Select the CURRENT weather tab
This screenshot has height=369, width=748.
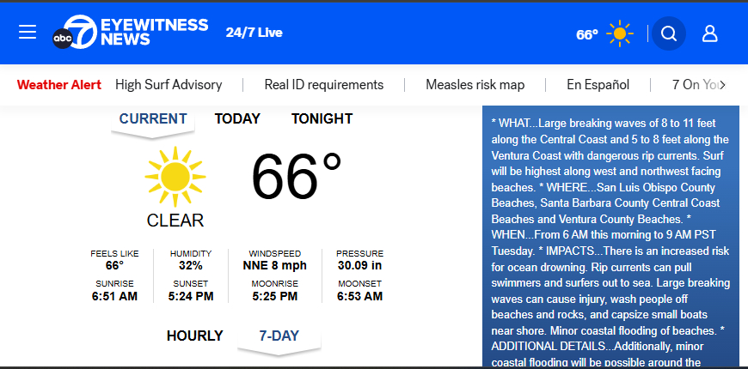153,118
